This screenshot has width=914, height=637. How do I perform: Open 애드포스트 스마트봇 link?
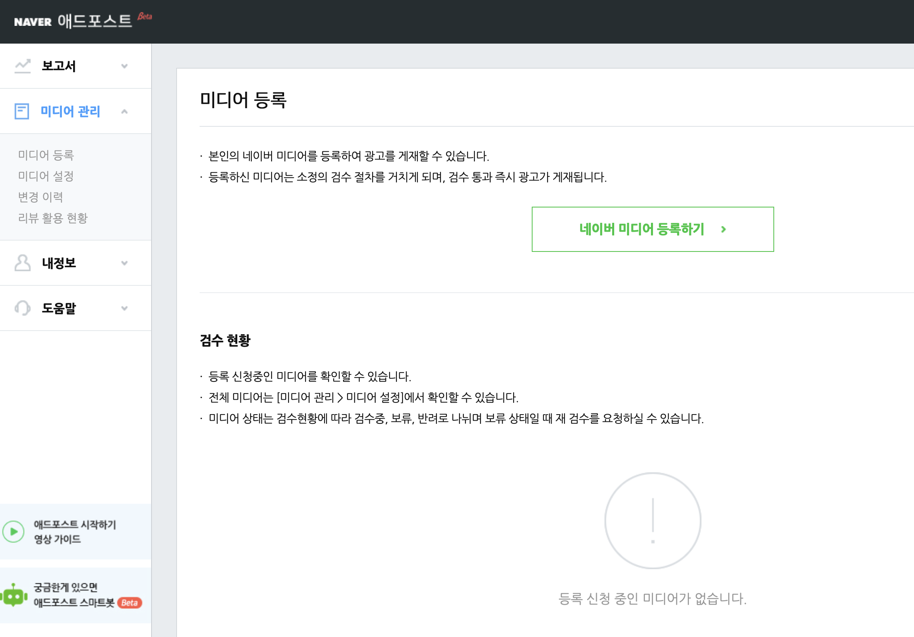tap(74, 603)
